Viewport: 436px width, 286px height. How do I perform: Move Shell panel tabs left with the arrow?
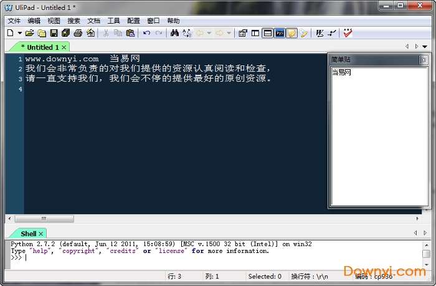[415, 233]
